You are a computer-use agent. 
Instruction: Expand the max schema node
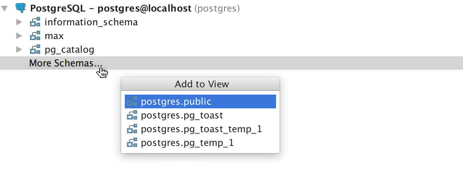(19, 36)
